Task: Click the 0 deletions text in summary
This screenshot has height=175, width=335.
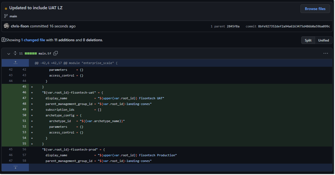Action: [93, 40]
